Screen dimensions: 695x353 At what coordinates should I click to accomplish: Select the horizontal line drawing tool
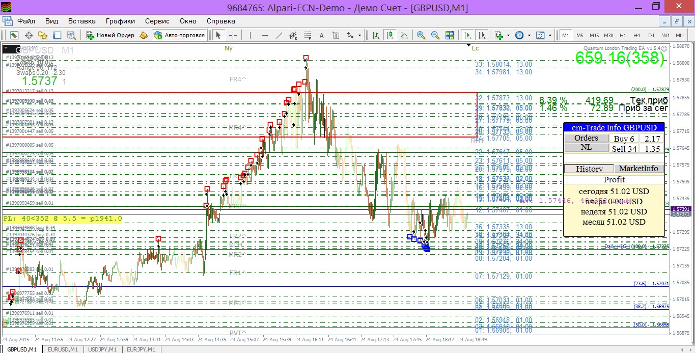(x=264, y=35)
